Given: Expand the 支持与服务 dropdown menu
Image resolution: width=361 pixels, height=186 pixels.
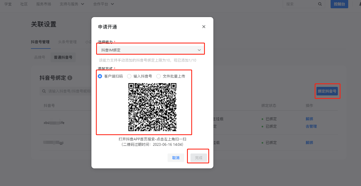Looking at the screenshot, I should coord(72,4).
